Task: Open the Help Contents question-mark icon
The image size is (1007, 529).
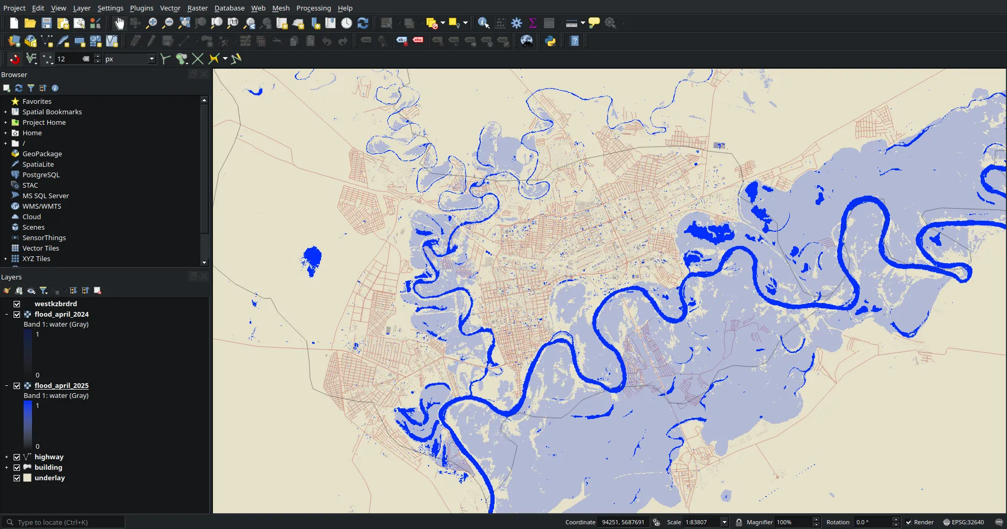Action: 575,41
